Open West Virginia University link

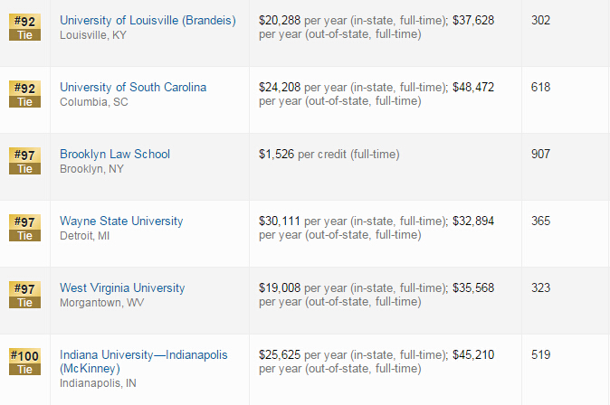tap(122, 287)
